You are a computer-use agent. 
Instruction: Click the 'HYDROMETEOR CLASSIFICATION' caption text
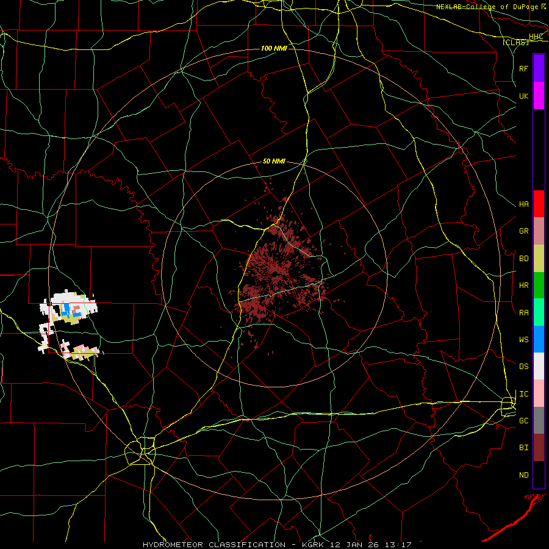[214, 545]
